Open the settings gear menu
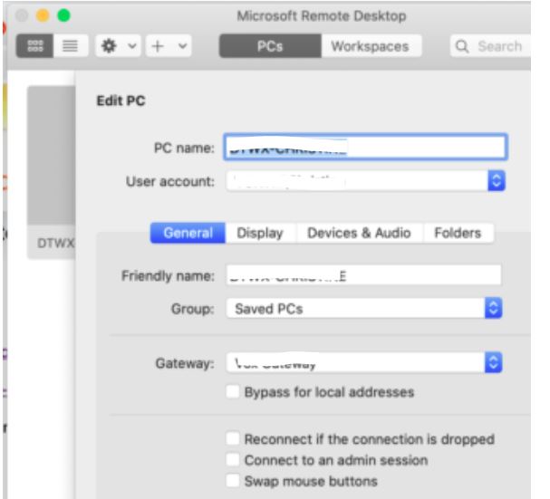Viewport: 550px width, 499px height. point(109,46)
